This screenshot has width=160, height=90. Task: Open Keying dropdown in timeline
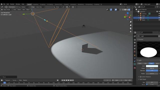click(x=15, y=80)
